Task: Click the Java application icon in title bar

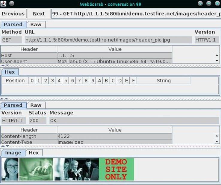Action: [4, 4]
